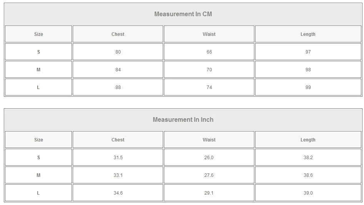Click chest value 88 for size L
Image resolution: width=364 pixels, height=205 pixels.
tap(118, 87)
